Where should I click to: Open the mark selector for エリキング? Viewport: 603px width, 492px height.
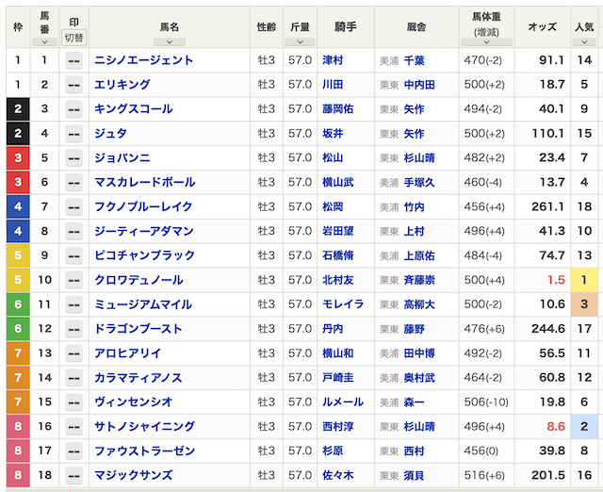(73, 85)
